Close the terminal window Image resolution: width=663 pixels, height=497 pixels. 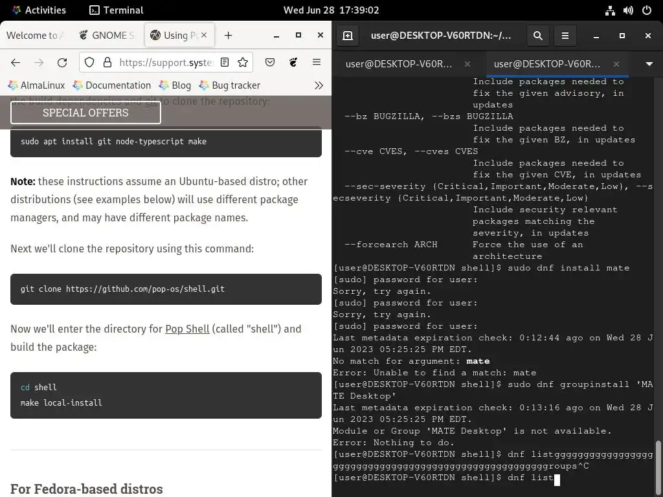(647, 36)
